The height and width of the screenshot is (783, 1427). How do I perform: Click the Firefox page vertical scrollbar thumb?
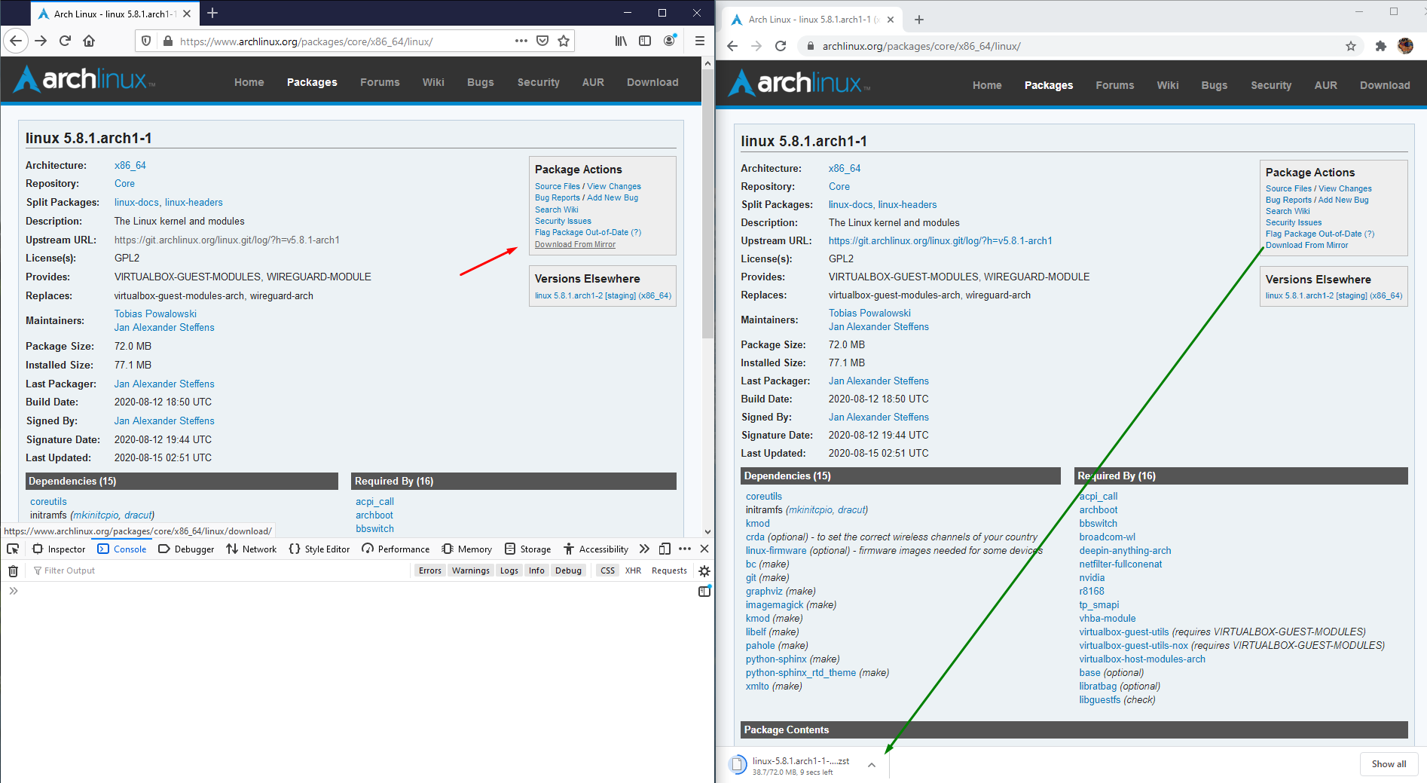click(x=707, y=203)
